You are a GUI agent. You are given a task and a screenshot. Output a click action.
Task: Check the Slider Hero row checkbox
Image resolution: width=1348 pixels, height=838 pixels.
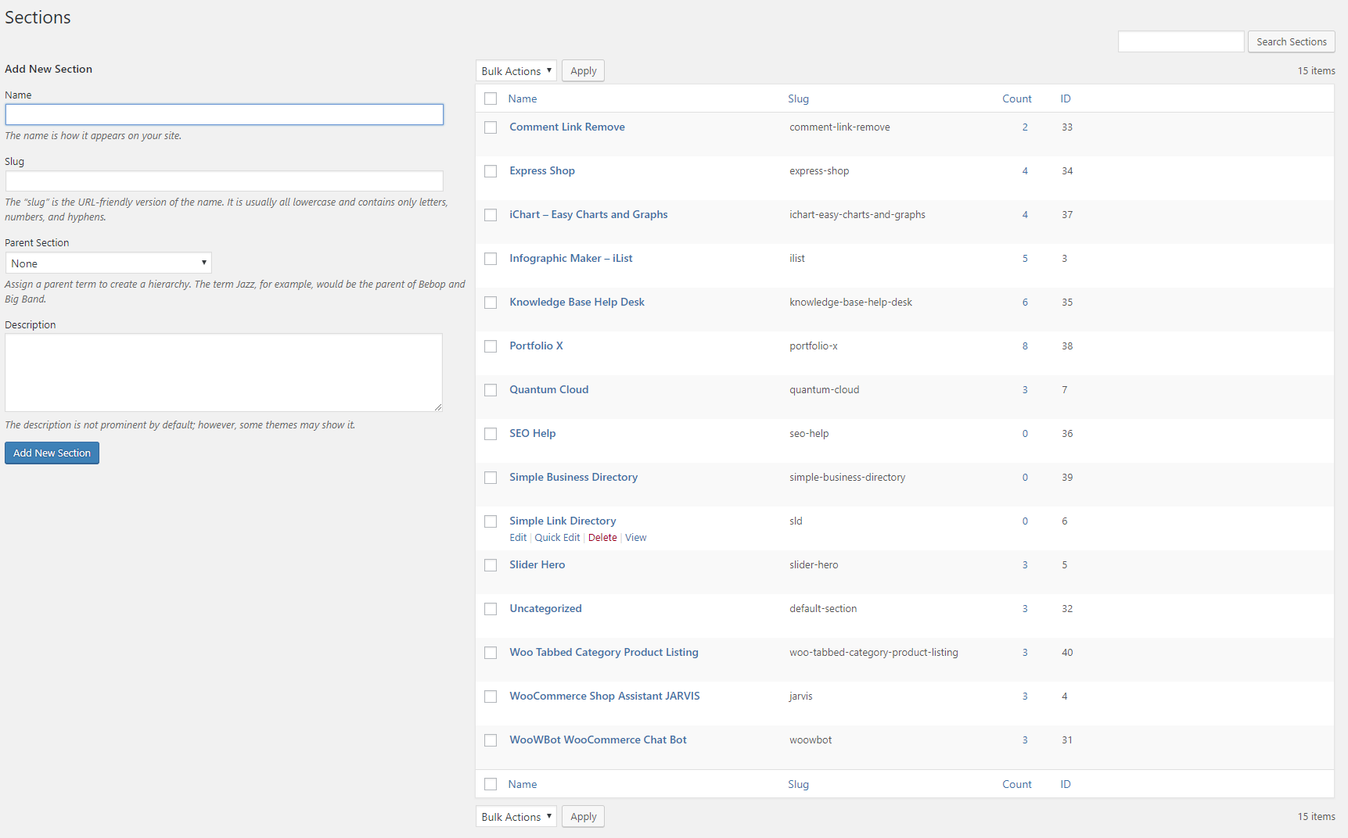tap(491, 565)
